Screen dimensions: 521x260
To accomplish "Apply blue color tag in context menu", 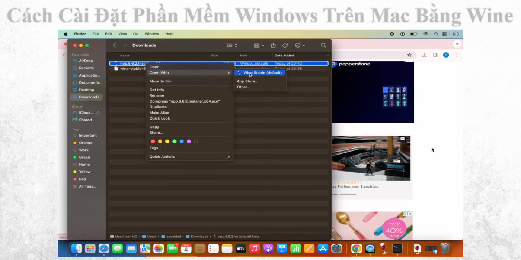I will (x=182, y=142).
